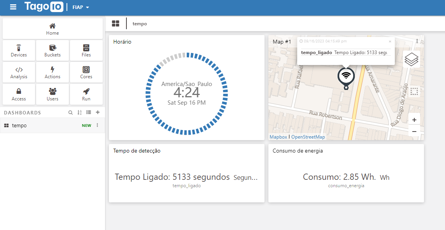The height and width of the screenshot is (230, 445).
Task: Toggle the sidebar with the hamburger menu
Action: pos(13,7)
